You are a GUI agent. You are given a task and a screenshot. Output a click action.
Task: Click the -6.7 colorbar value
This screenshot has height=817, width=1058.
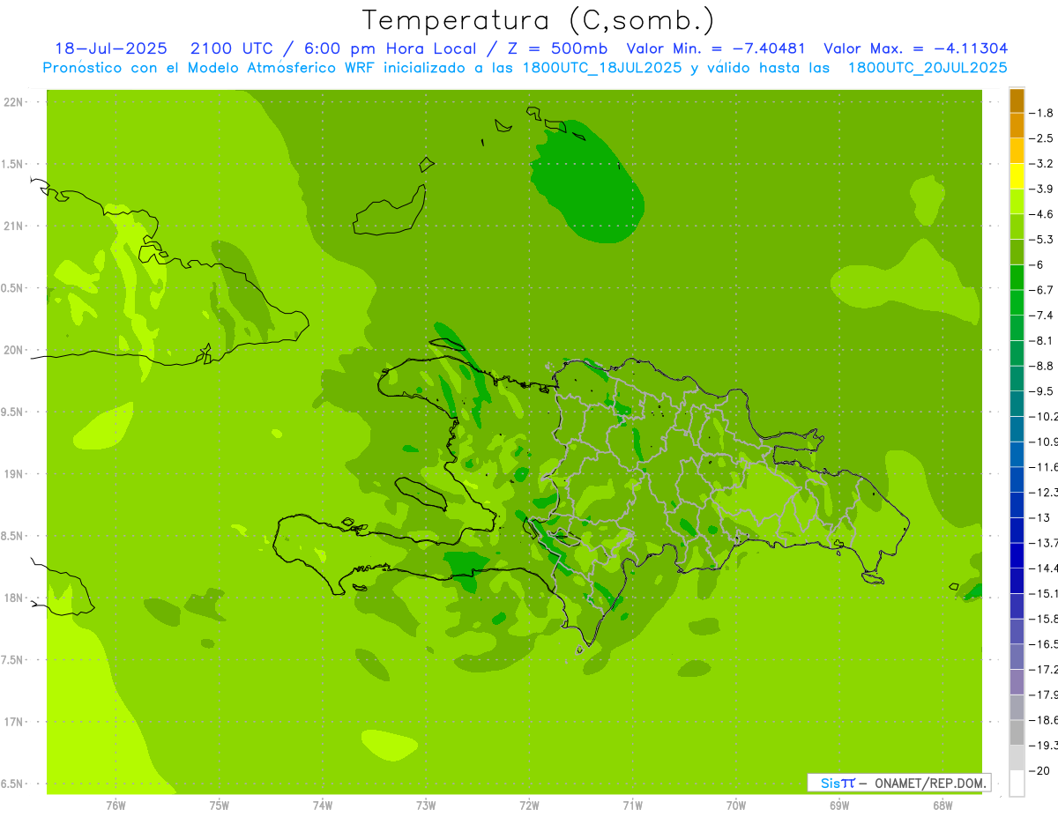click(x=1040, y=290)
